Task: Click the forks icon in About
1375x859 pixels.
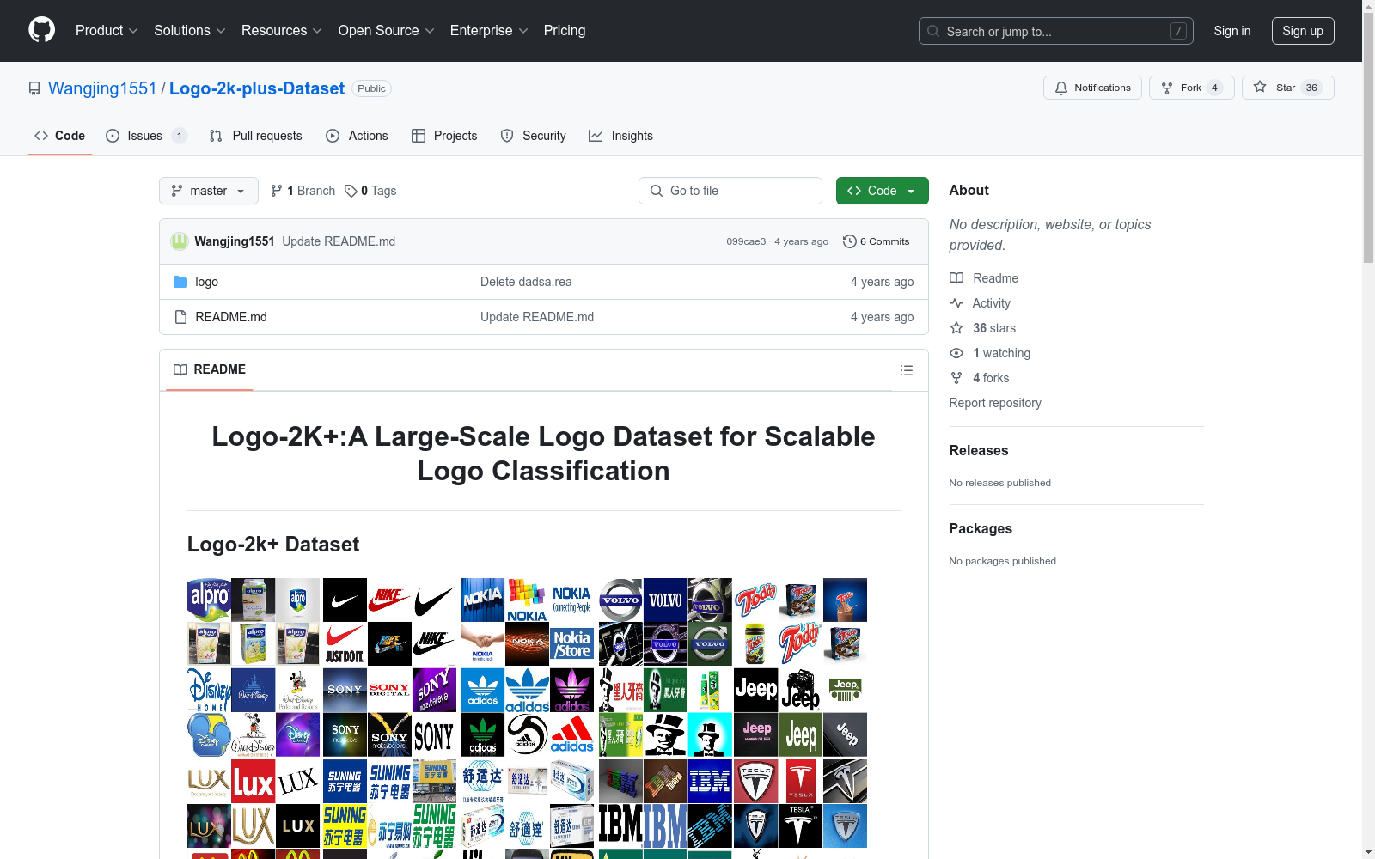Action: coord(956,378)
